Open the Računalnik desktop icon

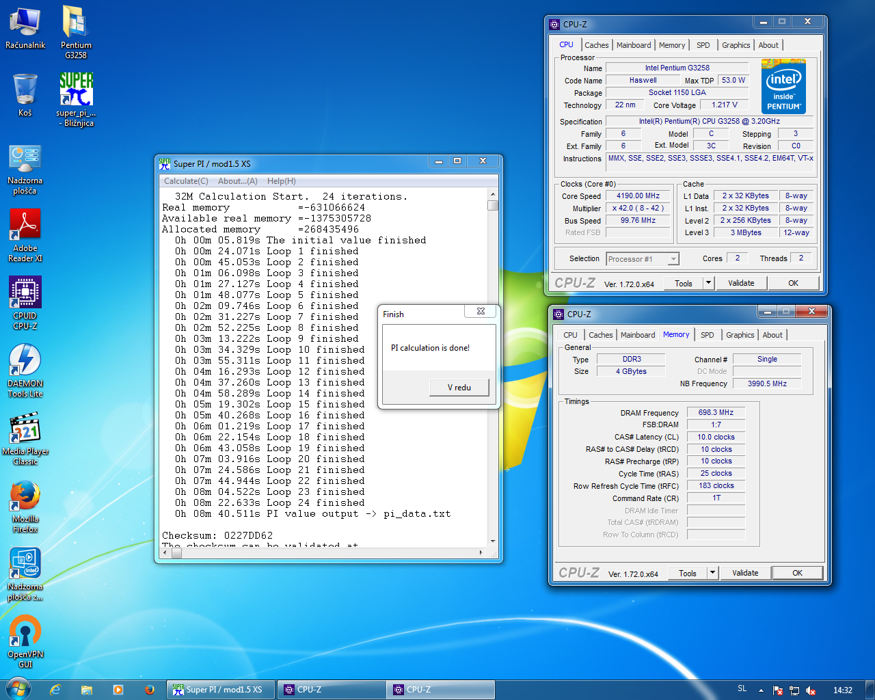[x=25, y=27]
